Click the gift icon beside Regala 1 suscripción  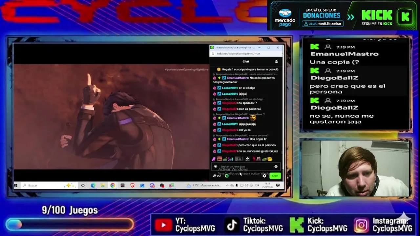click(x=219, y=69)
